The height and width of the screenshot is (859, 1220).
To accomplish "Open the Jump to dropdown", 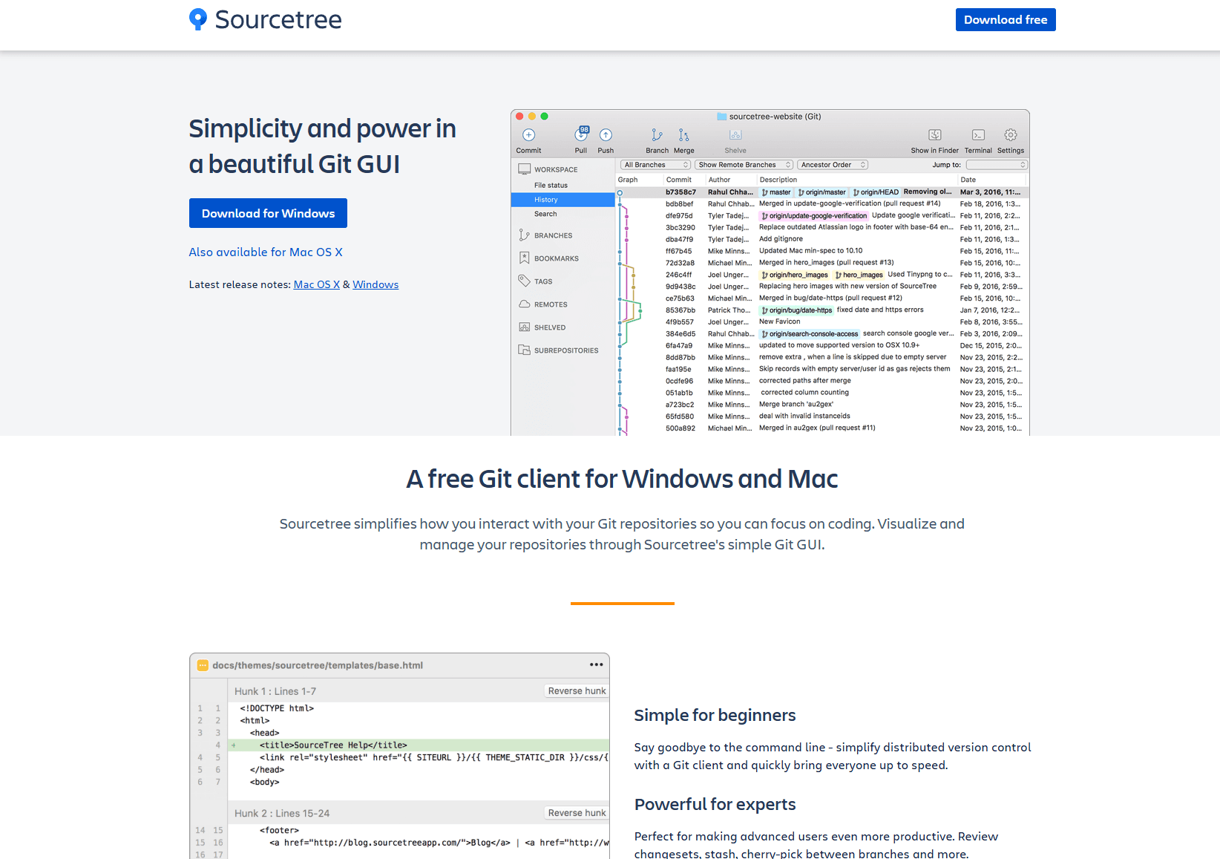I will (996, 165).
